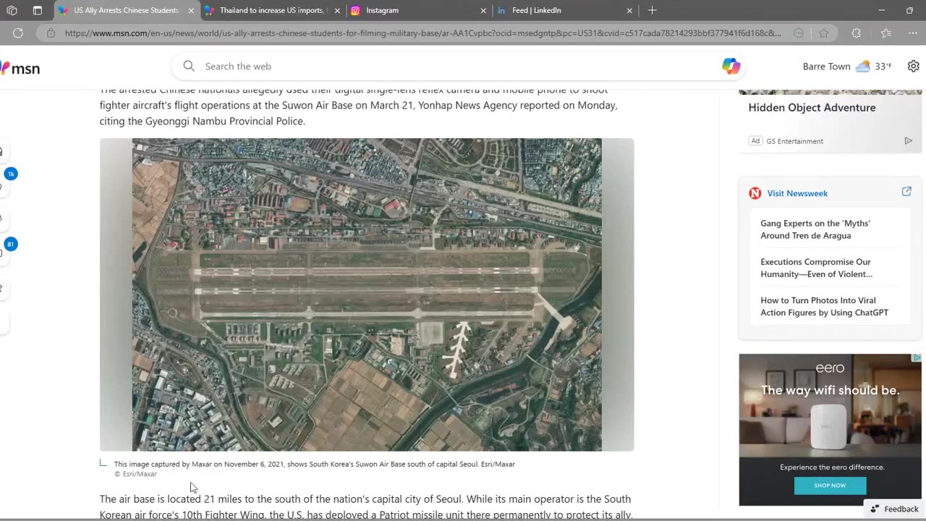
Task: Click the MSN logo
Action: [20, 68]
